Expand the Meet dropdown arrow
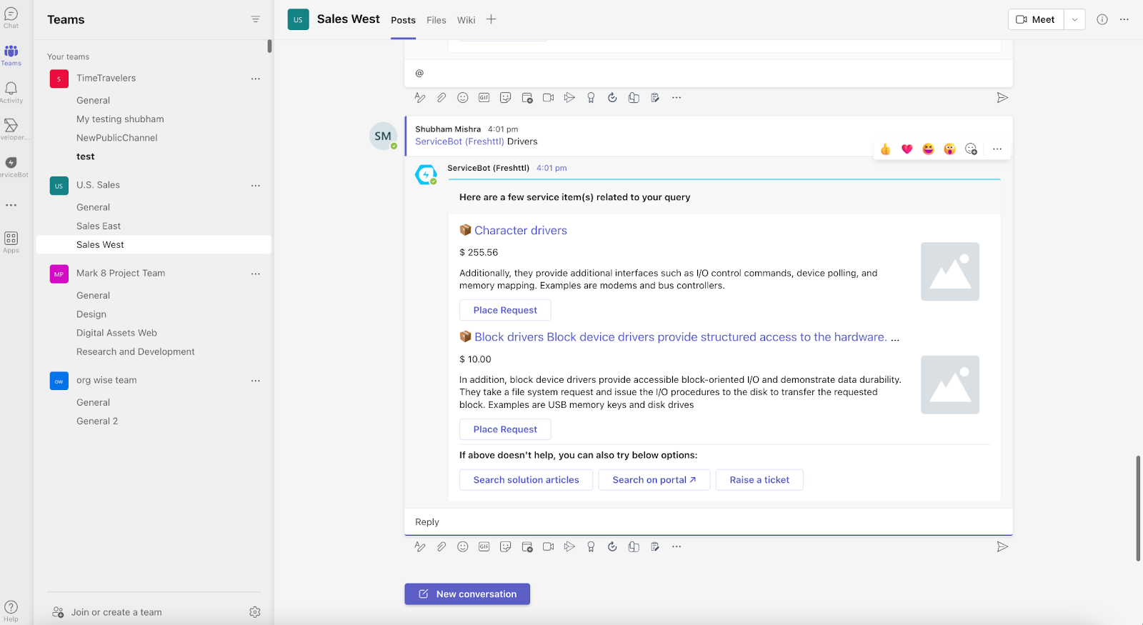This screenshot has width=1143, height=625. [1074, 19]
